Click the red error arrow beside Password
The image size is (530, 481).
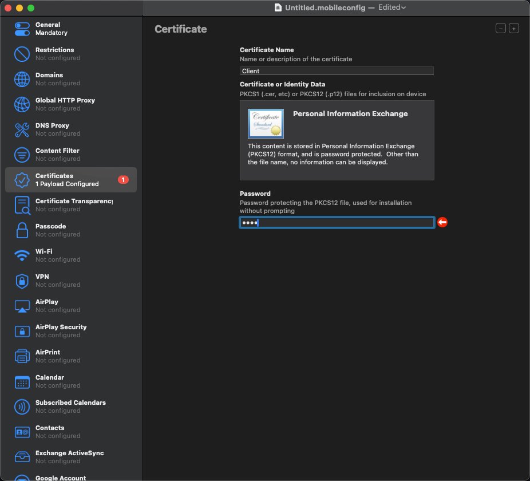click(442, 223)
